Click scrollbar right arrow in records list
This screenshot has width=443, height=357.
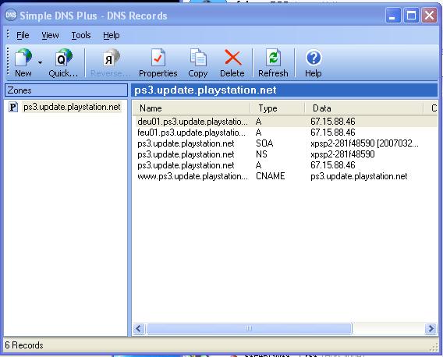tap(431, 328)
